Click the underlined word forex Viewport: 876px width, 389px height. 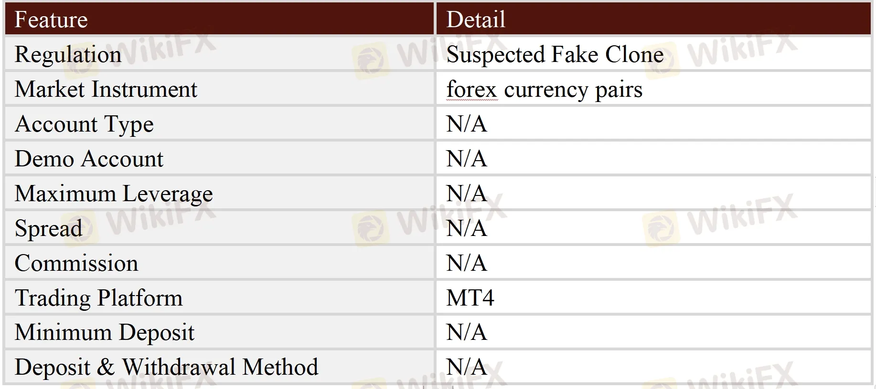pos(471,90)
